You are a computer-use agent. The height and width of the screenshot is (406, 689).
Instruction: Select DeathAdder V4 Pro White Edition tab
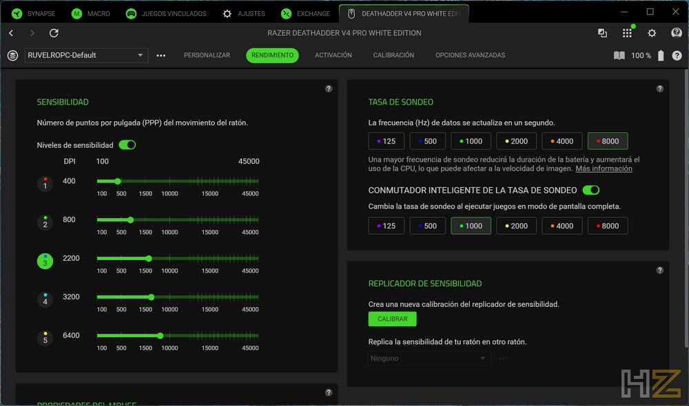click(x=404, y=14)
